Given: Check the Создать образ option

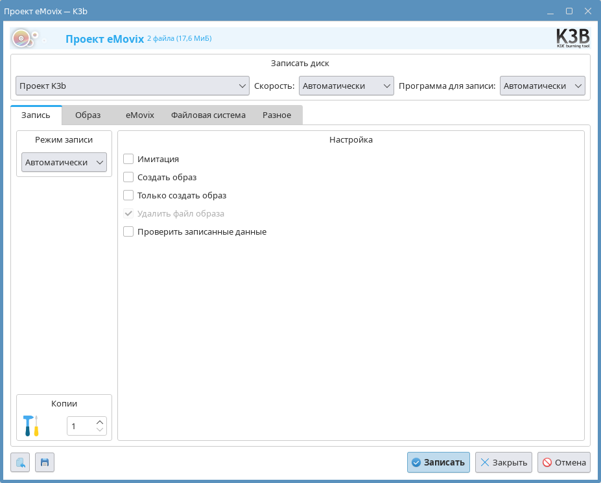Looking at the screenshot, I should click(x=128, y=177).
